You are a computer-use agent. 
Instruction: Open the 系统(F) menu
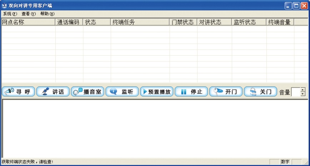click(x=10, y=14)
